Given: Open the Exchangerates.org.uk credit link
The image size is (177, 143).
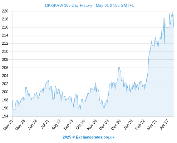Looking at the screenshot, I should [88, 137].
